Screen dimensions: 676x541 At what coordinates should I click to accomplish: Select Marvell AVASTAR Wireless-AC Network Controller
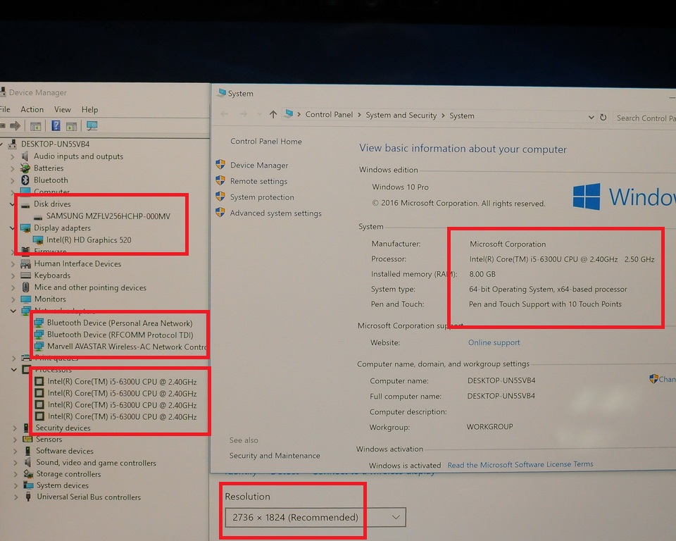click(127, 347)
